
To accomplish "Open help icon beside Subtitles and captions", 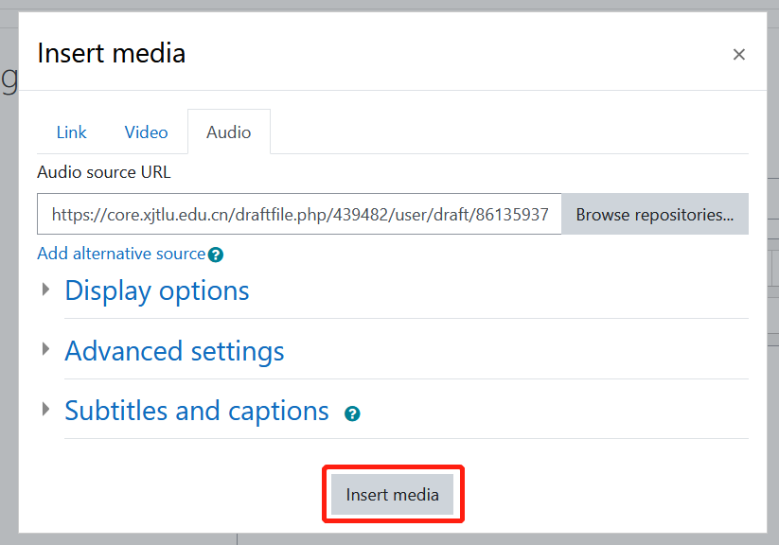I will [x=352, y=413].
